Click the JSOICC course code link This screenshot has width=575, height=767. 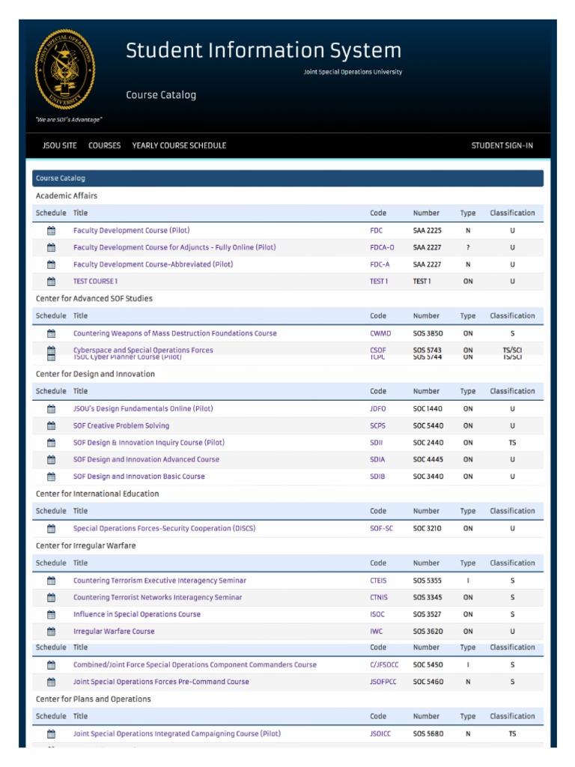point(380,734)
